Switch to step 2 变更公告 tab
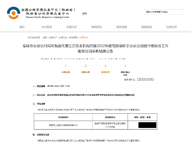The width and height of the screenshot is (191, 147). pyautogui.click(x=85, y=72)
